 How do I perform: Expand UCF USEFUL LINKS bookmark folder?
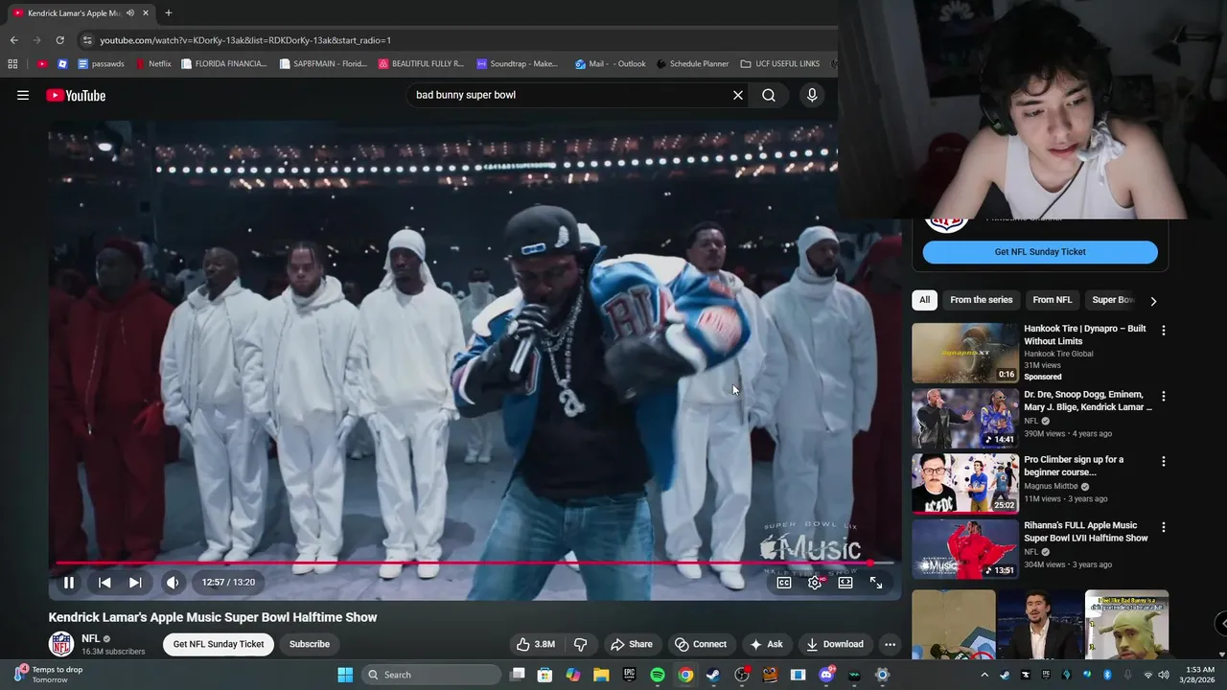[780, 64]
